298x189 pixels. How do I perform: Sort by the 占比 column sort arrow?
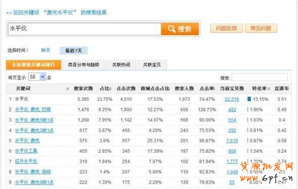111,89
